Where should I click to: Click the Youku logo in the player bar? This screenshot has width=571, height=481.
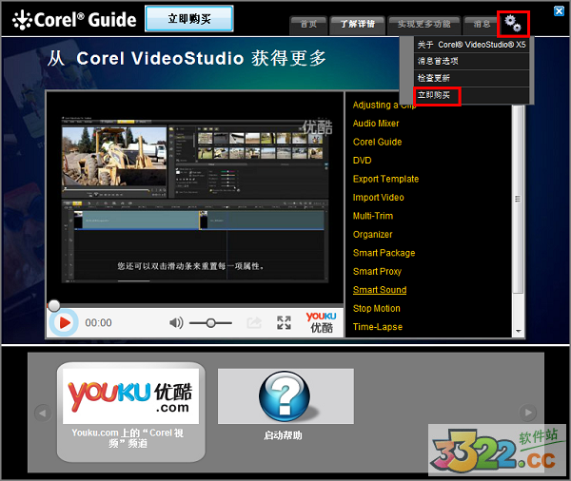pyautogui.click(x=321, y=322)
